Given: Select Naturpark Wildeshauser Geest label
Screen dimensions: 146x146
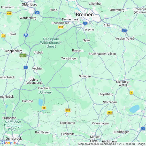Looking at the screenshot, I should click(x=51, y=43).
